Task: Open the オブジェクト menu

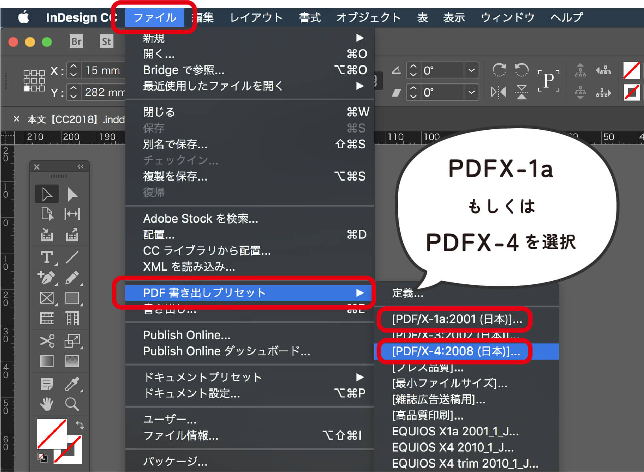Action: [368, 18]
